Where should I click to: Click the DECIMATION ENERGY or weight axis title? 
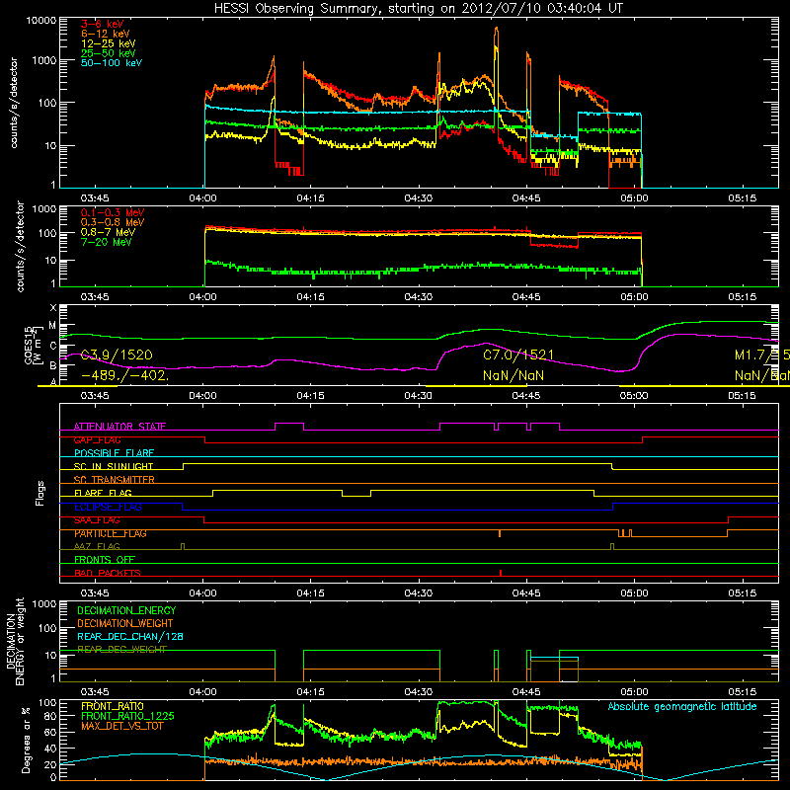[15, 641]
